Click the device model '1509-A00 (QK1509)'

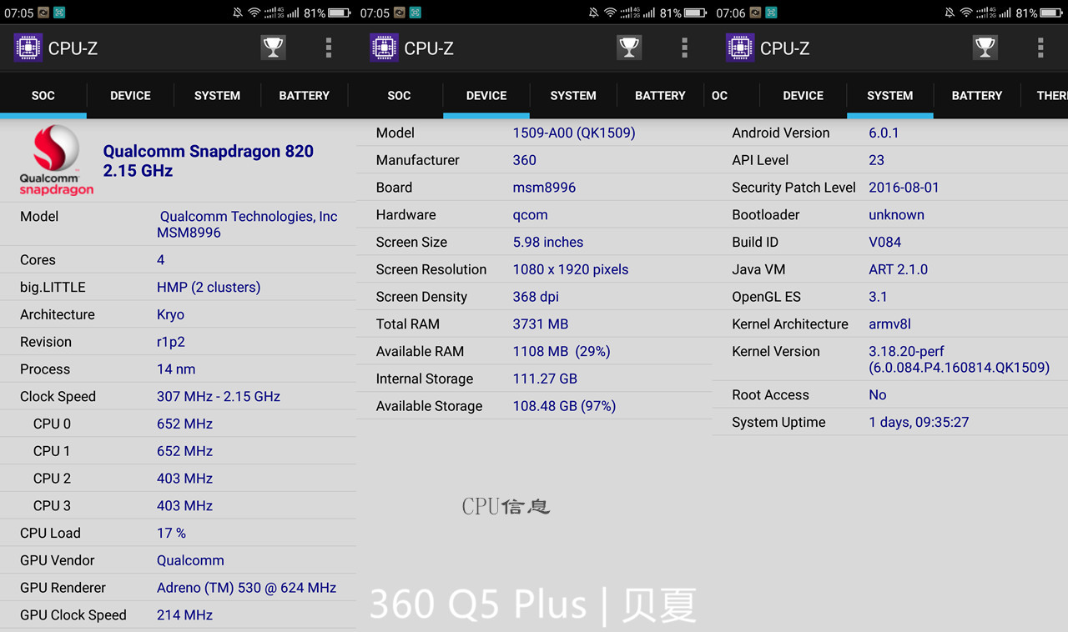574,133
